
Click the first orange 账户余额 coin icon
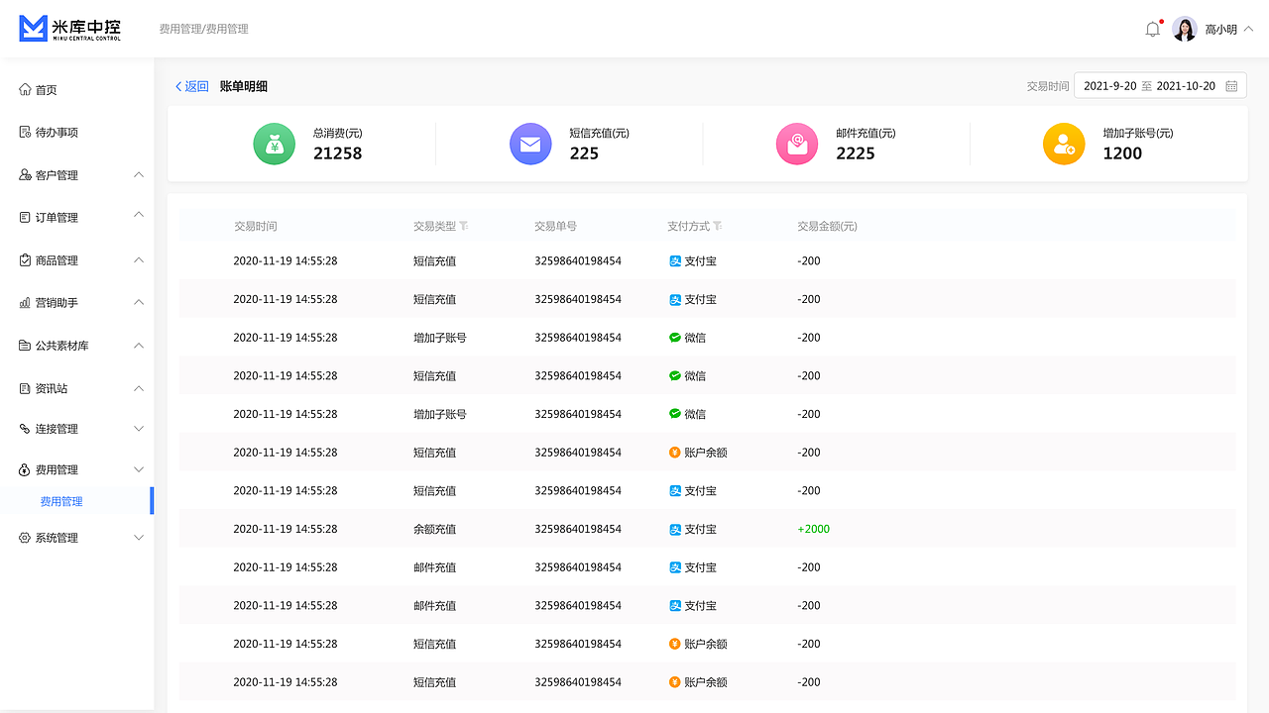tap(675, 453)
